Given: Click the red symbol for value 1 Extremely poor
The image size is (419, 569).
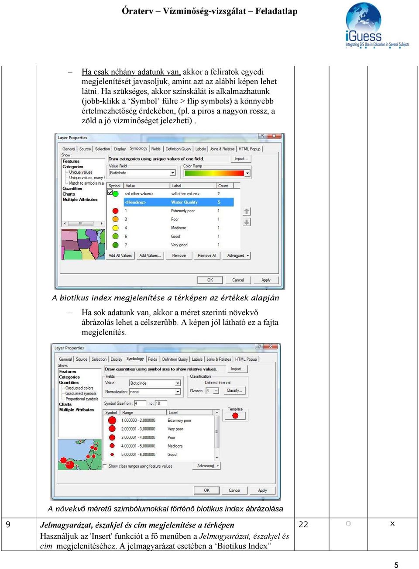Looking at the screenshot, I should pyautogui.click(x=116, y=211).
